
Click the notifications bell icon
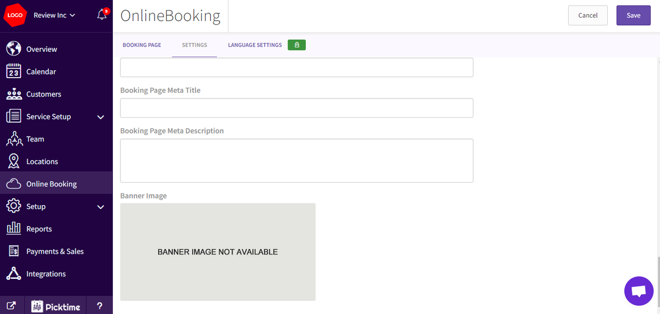pyautogui.click(x=102, y=15)
